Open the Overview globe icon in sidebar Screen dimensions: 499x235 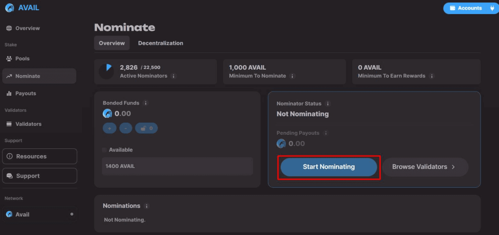point(9,28)
